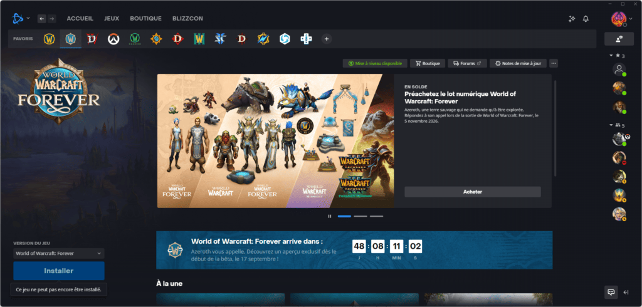Image resolution: width=642 pixels, height=307 pixels.
Task: Collapse the friends sidebar arrow
Action: coord(626,292)
